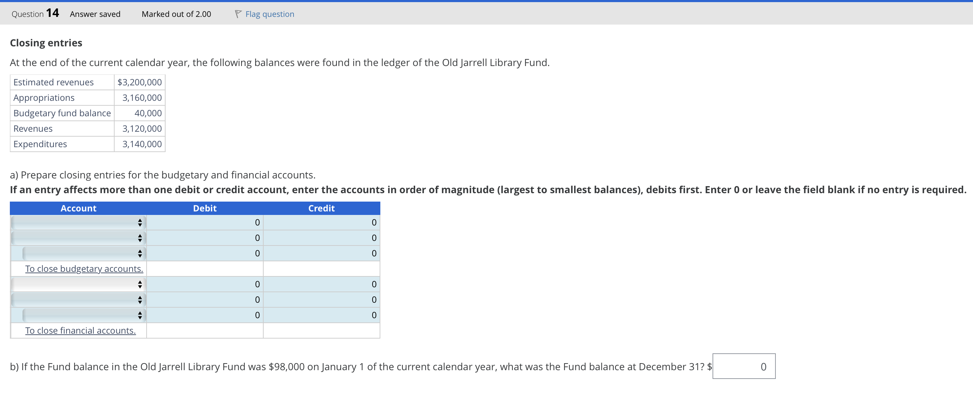Click last financial row debit field
The image size is (973, 393).
(205, 315)
